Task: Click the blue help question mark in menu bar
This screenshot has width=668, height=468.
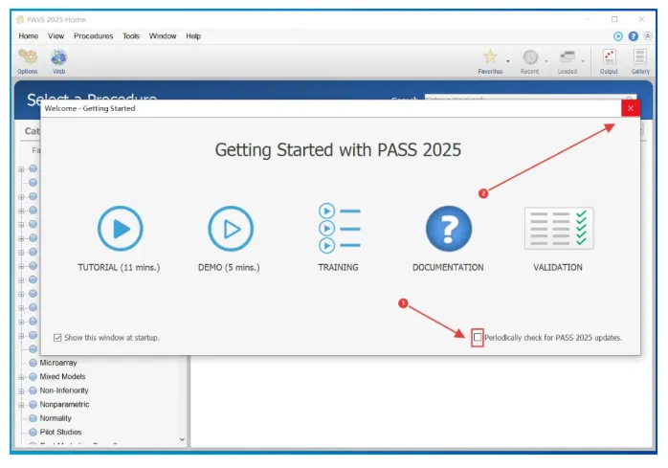Action: (634, 36)
